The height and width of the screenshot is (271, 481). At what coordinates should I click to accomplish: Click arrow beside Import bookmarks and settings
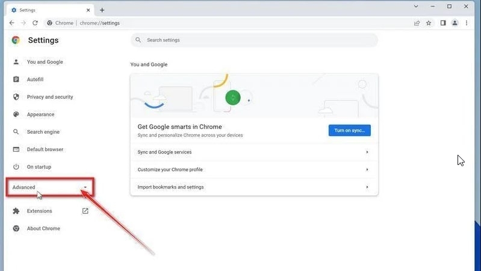(367, 187)
